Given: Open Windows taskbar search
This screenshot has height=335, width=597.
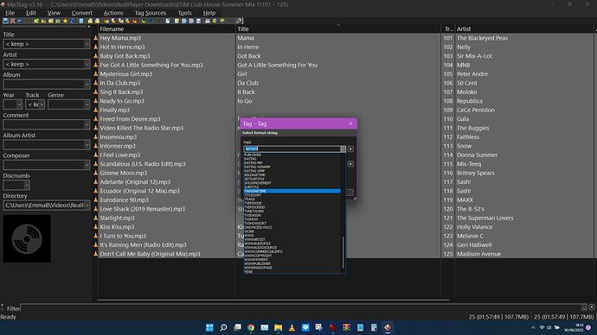Looking at the screenshot, I should (223, 327).
